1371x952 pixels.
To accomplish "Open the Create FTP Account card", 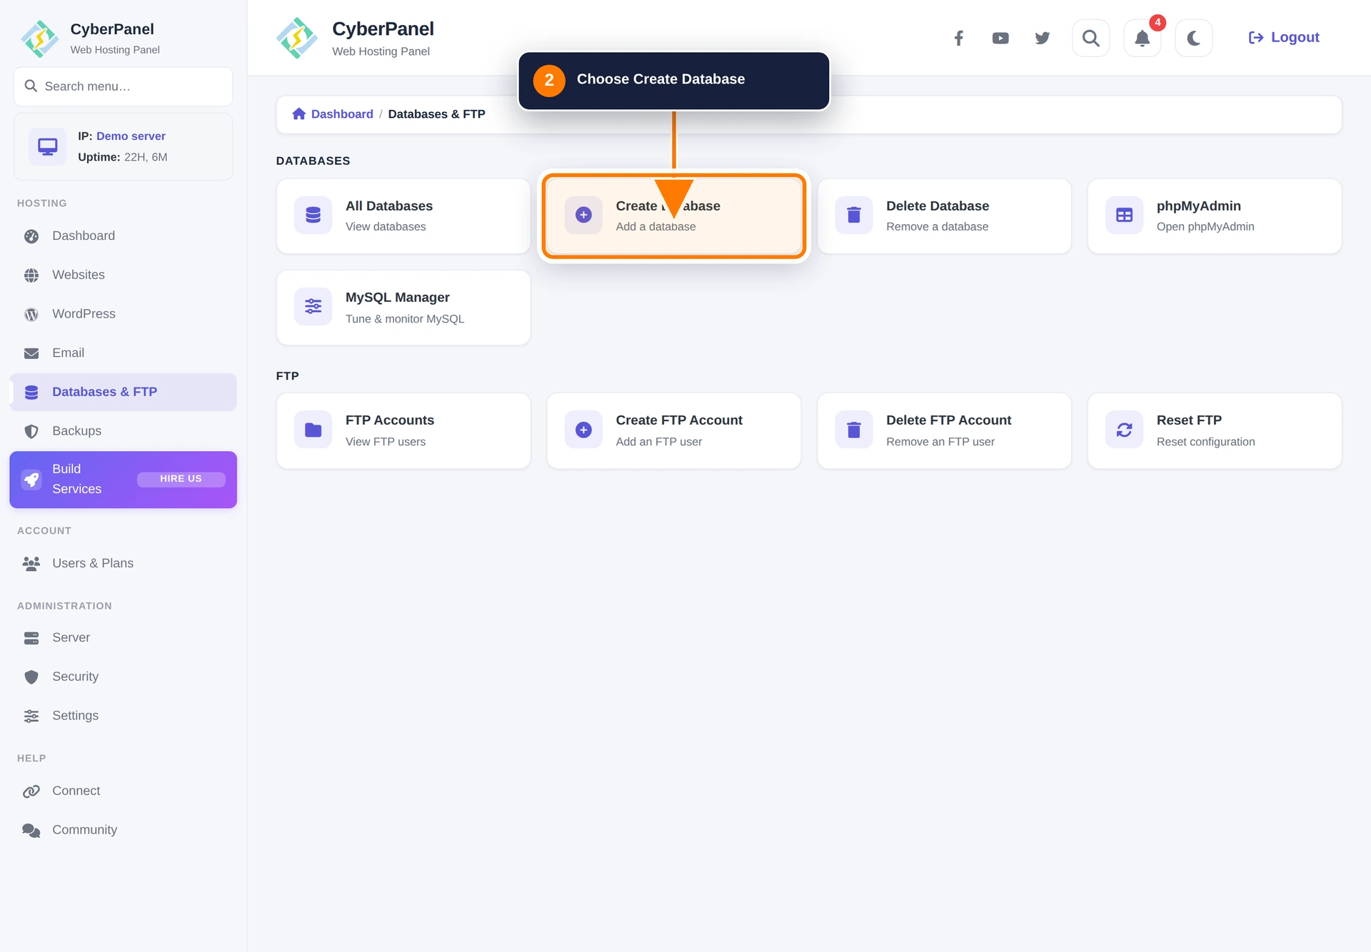I will click(x=674, y=431).
